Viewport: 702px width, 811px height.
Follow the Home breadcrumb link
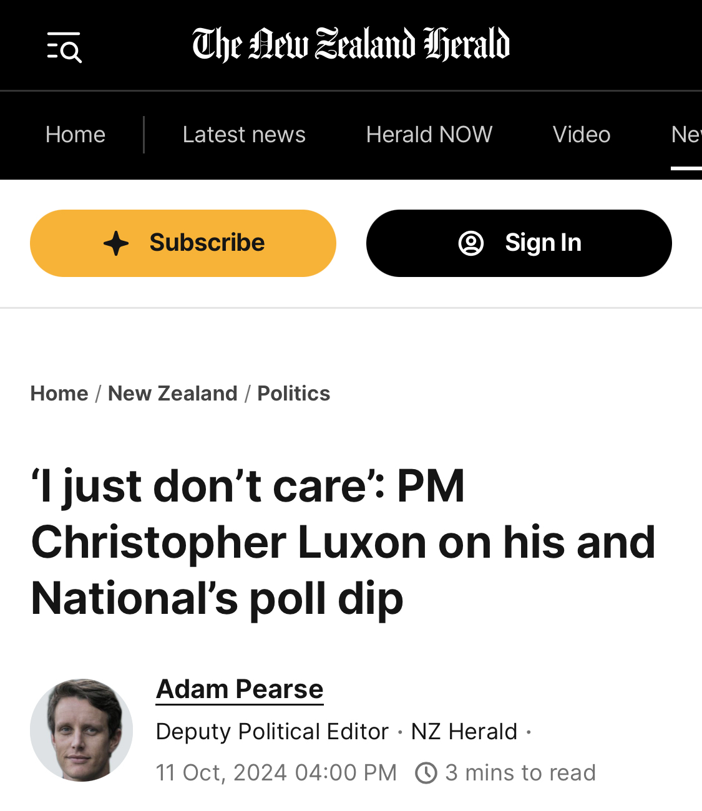pyautogui.click(x=59, y=394)
